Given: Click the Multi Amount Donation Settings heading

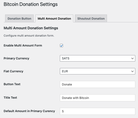Looking at the screenshot, I should [x=31, y=28].
